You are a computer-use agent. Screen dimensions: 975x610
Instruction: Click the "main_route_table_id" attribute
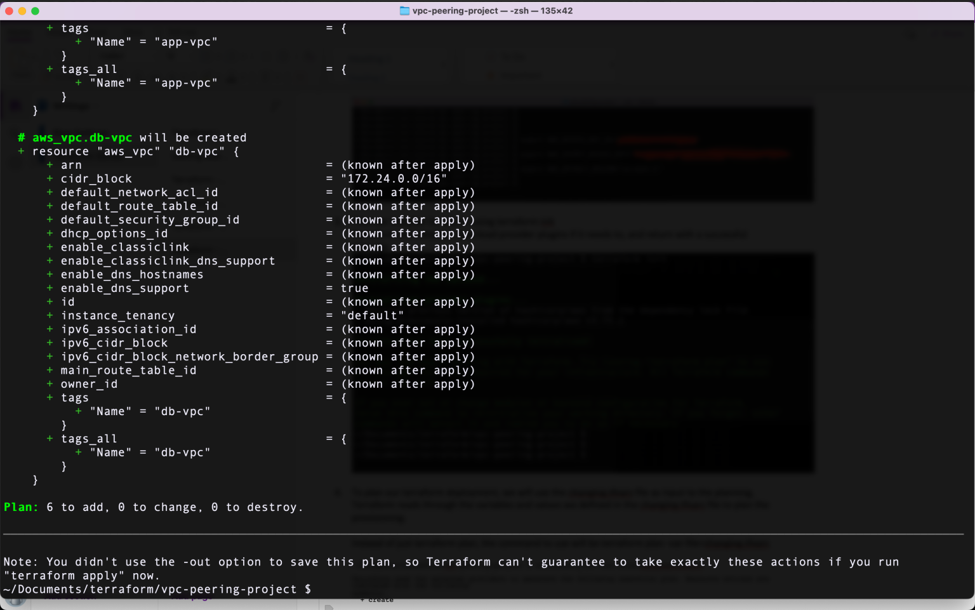coord(129,371)
